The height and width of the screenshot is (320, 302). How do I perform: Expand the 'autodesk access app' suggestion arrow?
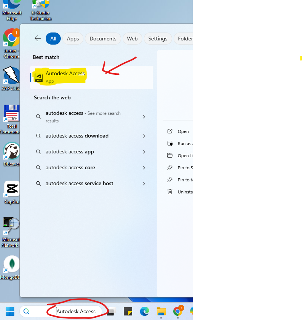(x=144, y=152)
